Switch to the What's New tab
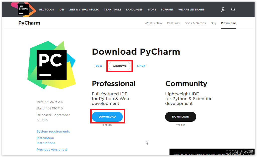This screenshot has height=157, width=257. pos(153,23)
